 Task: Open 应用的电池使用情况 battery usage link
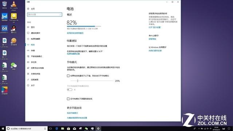point(75,33)
